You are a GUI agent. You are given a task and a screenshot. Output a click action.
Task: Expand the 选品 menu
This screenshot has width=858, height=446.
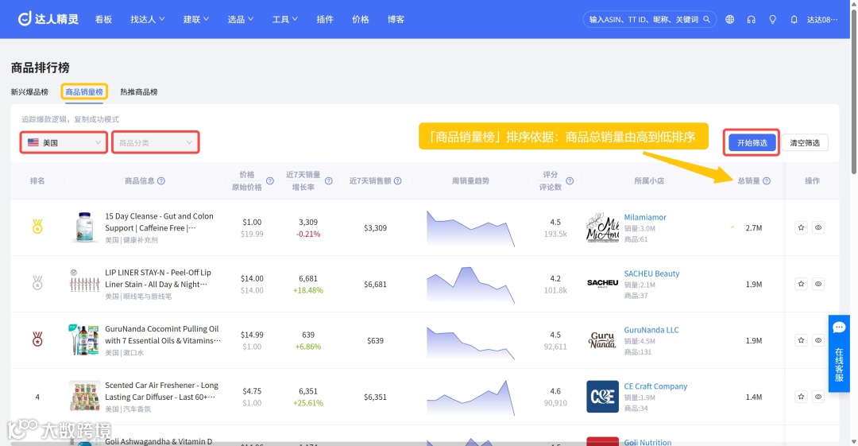pyautogui.click(x=240, y=19)
